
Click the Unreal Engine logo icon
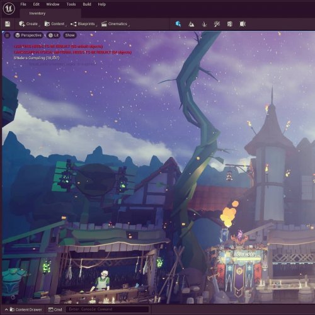(x=9, y=8)
